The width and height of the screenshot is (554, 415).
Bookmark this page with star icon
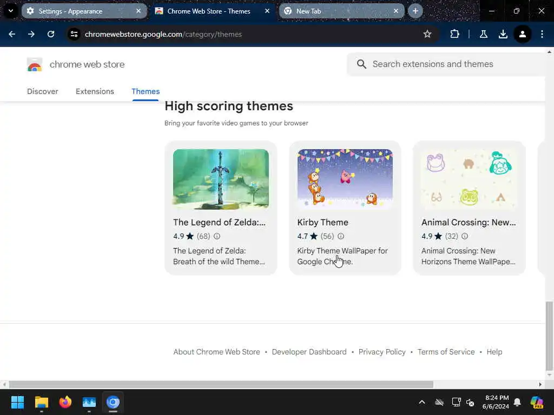427,34
